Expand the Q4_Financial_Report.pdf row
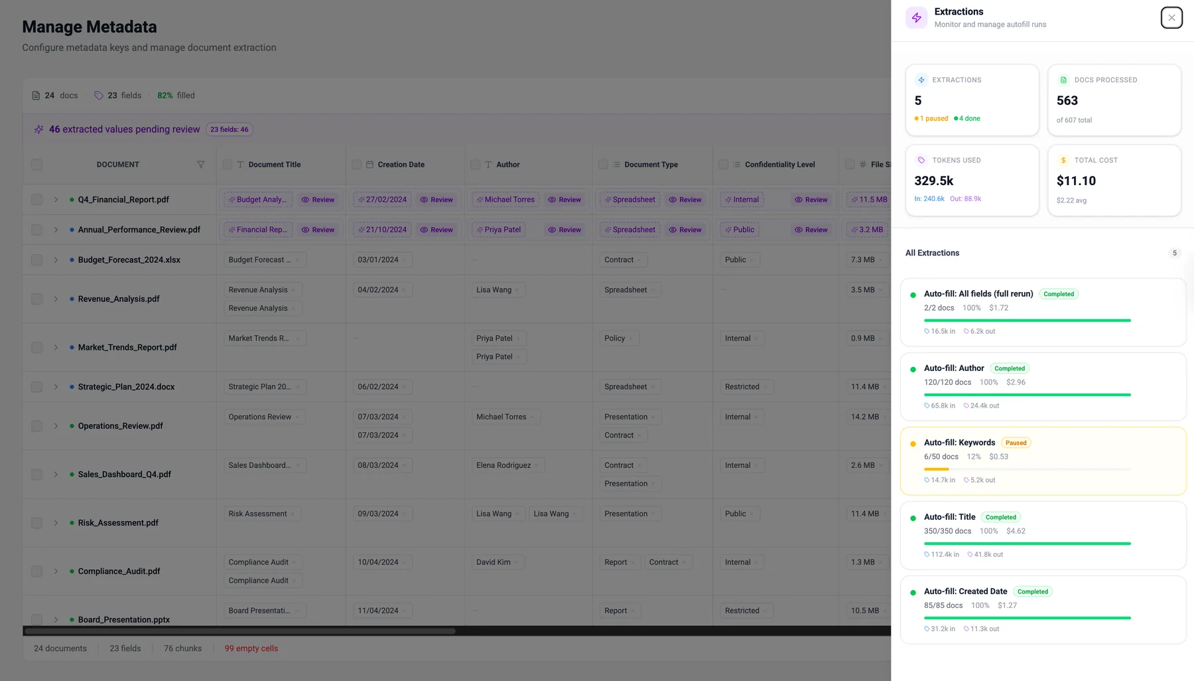This screenshot has width=1194, height=681. click(56, 199)
